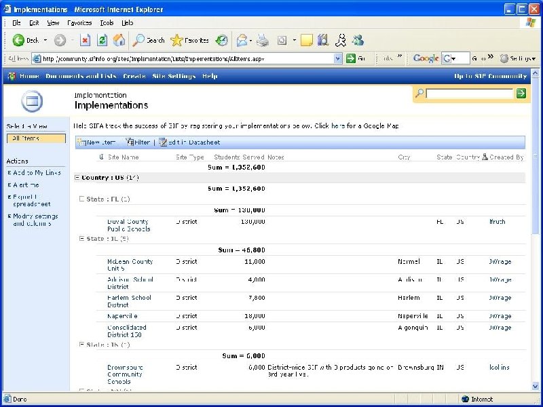Click the attachment paperclip column header
Image resolution: width=543 pixels, height=407 pixels.
(101, 157)
